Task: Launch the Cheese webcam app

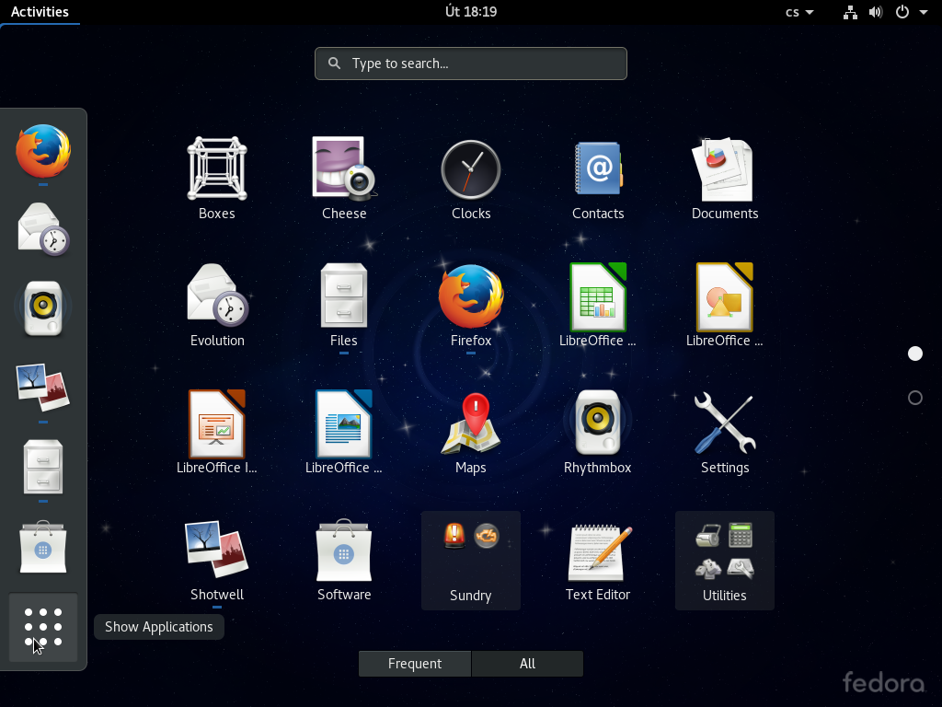Action: [344, 178]
